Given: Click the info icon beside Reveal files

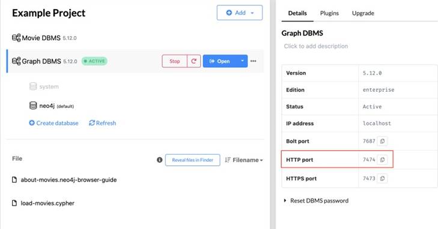Looking at the screenshot, I should tap(159, 160).
